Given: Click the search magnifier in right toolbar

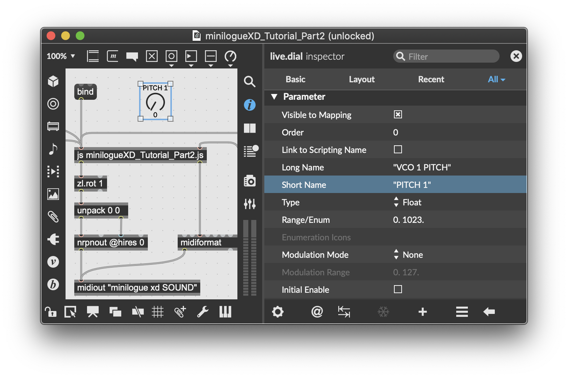Looking at the screenshot, I should point(249,81).
